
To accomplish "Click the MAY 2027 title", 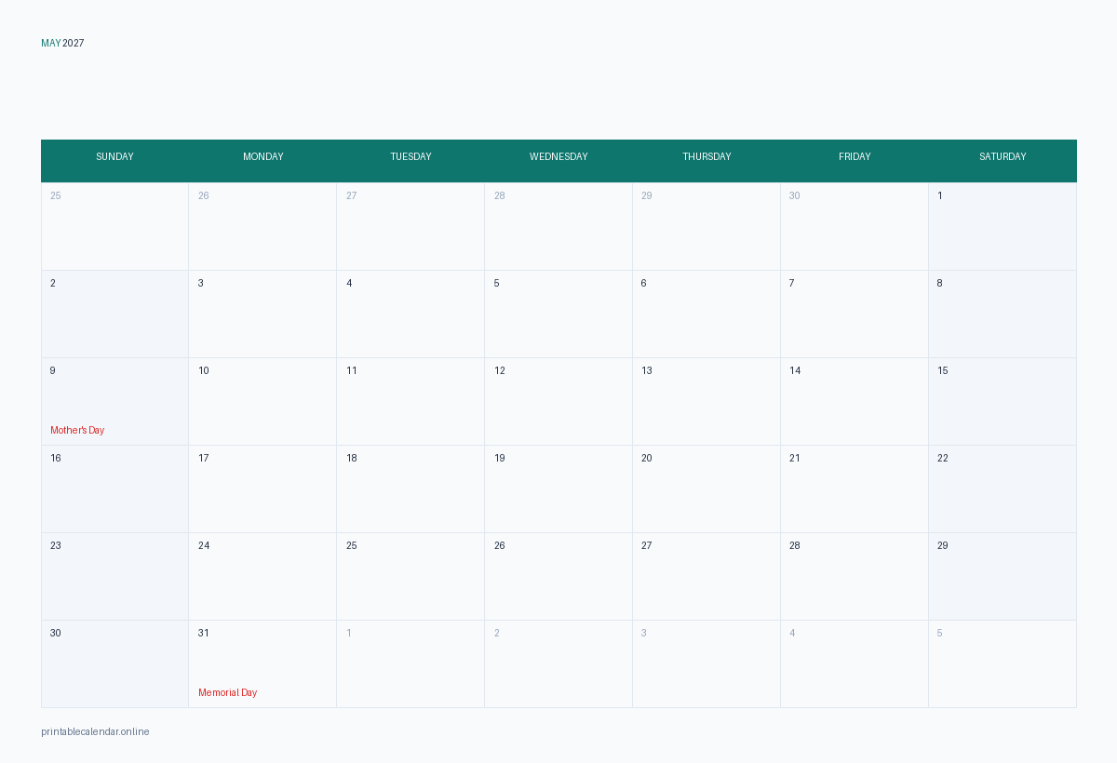I will click(x=62, y=44).
